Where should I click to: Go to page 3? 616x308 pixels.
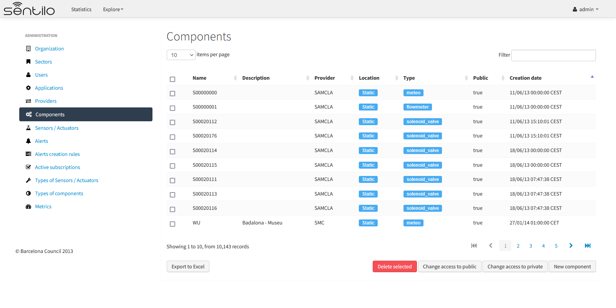point(531,246)
